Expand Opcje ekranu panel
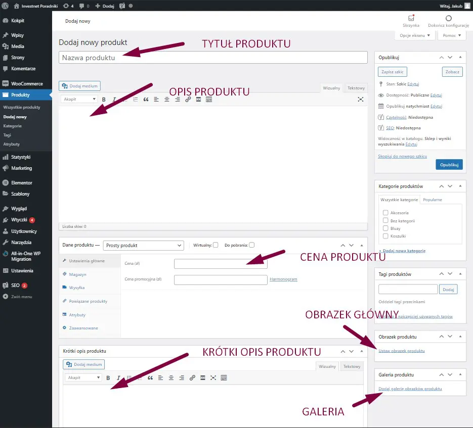This screenshot has width=473, height=428. click(x=414, y=36)
